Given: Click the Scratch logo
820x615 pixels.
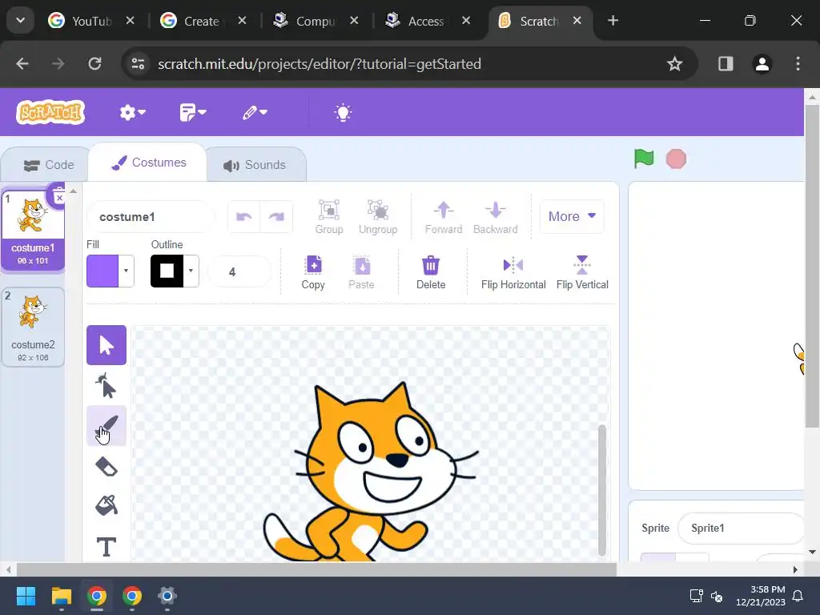Looking at the screenshot, I should tap(50, 112).
